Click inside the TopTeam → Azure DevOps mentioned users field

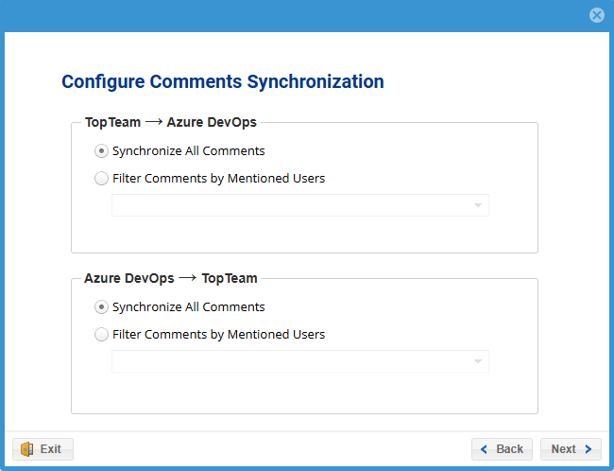[x=283, y=205]
